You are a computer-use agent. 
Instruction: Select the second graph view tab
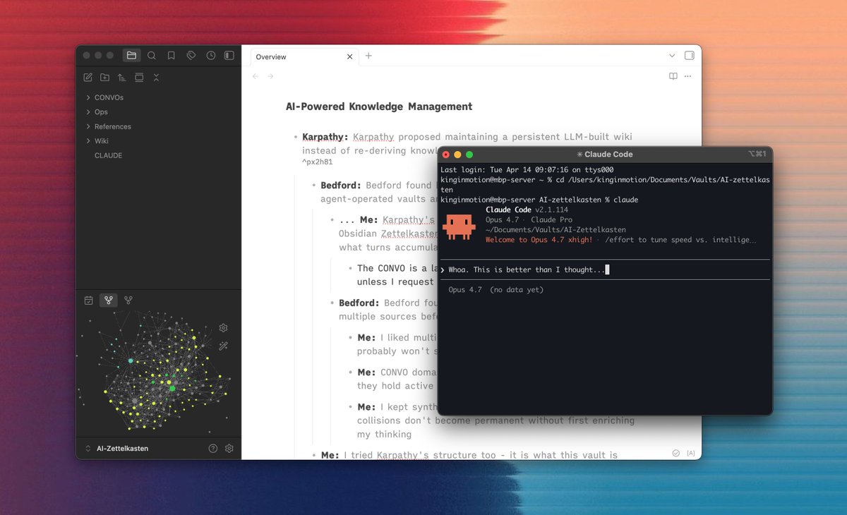click(x=128, y=300)
